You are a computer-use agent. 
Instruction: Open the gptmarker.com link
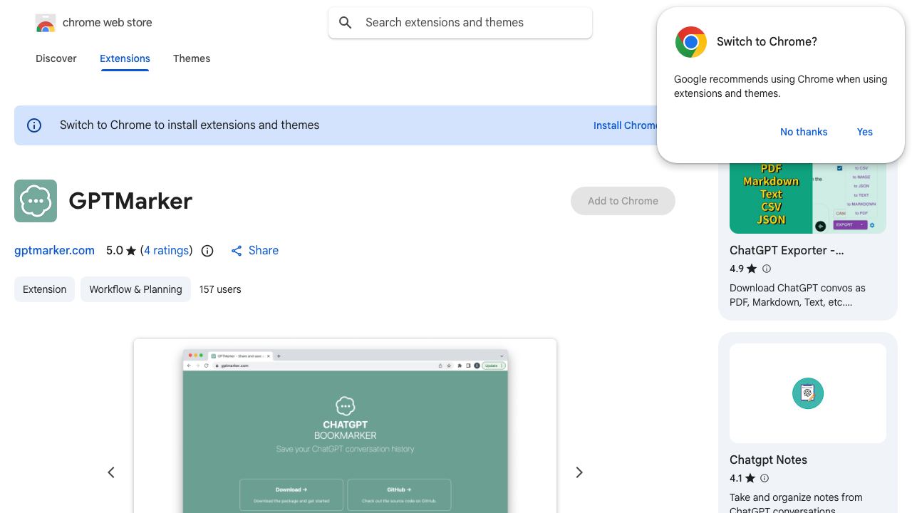(54, 251)
